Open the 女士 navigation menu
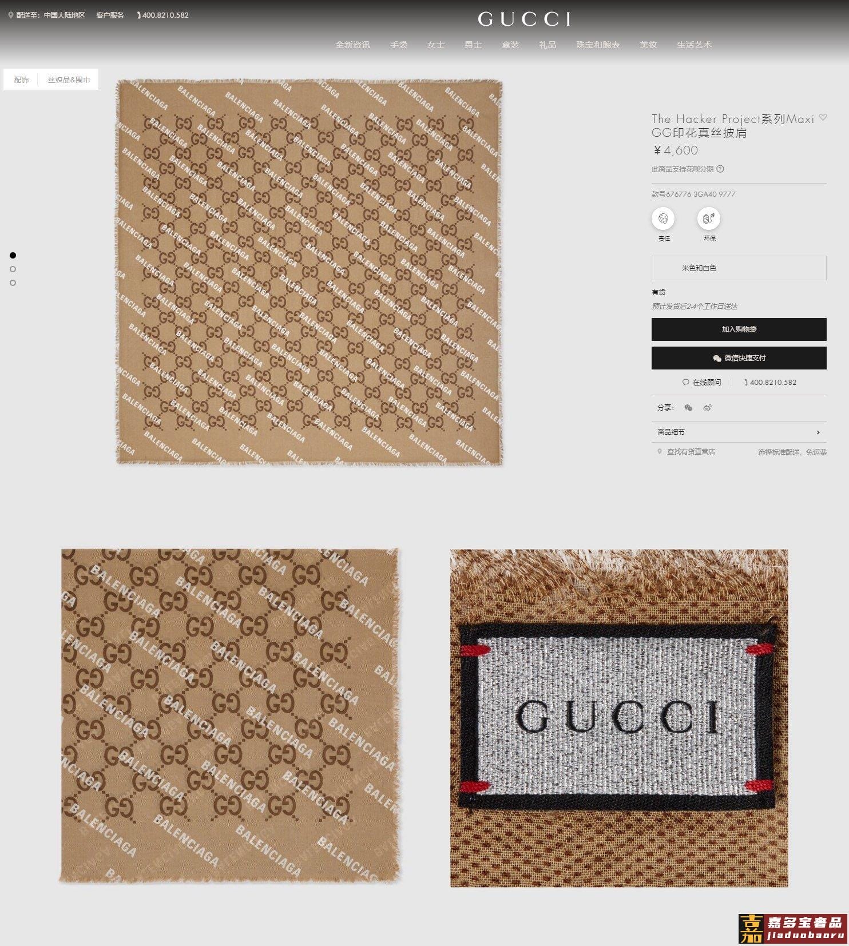Screen dimensions: 849x946 [x=436, y=45]
